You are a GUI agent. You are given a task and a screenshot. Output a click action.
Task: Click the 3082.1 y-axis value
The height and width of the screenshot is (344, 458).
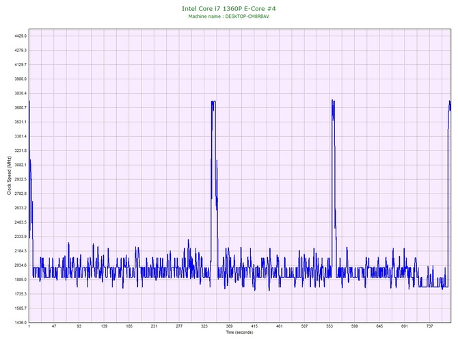pyautogui.click(x=21, y=165)
